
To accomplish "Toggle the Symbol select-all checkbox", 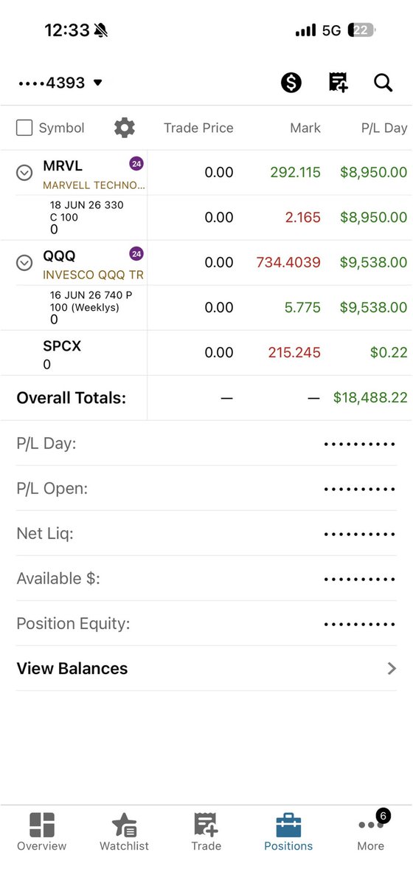I will click(x=24, y=128).
